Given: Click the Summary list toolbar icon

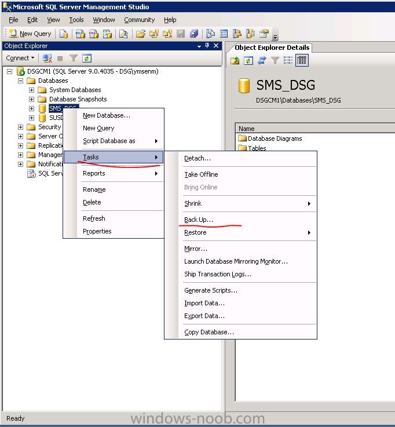Looking at the screenshot, I should coord(224,34).
